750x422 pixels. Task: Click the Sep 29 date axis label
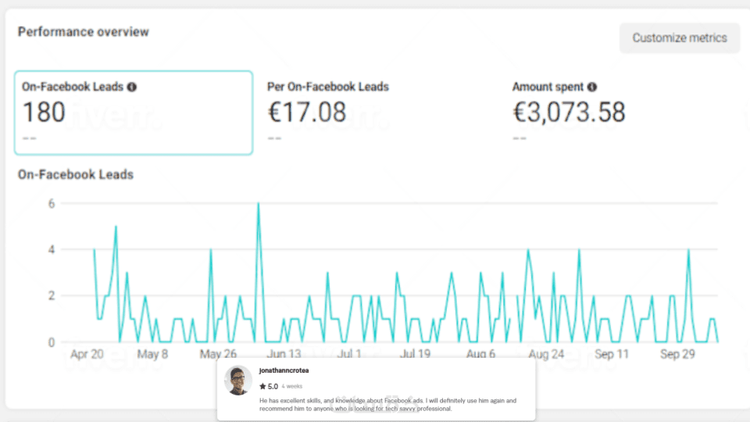pyautogui.click(x=677, y=354)
